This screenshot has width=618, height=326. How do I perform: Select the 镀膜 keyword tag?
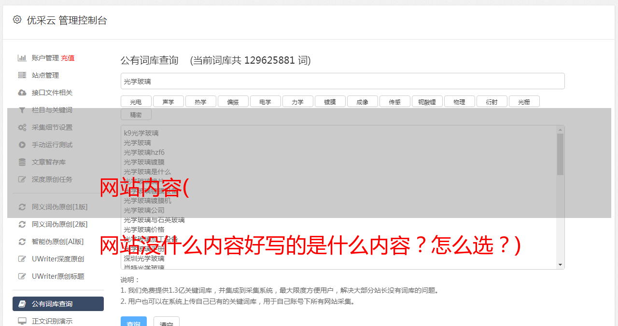pos(330,101)
